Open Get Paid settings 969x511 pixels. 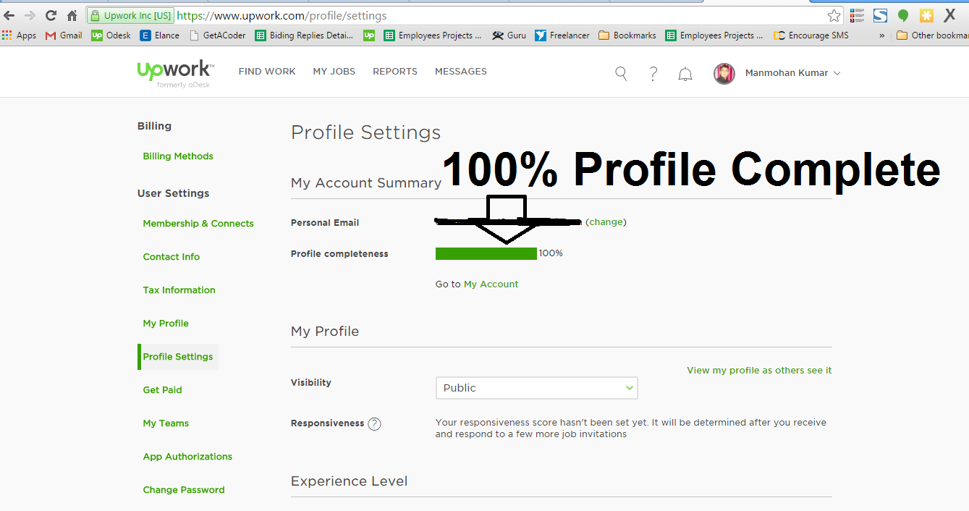pos(163,390)
